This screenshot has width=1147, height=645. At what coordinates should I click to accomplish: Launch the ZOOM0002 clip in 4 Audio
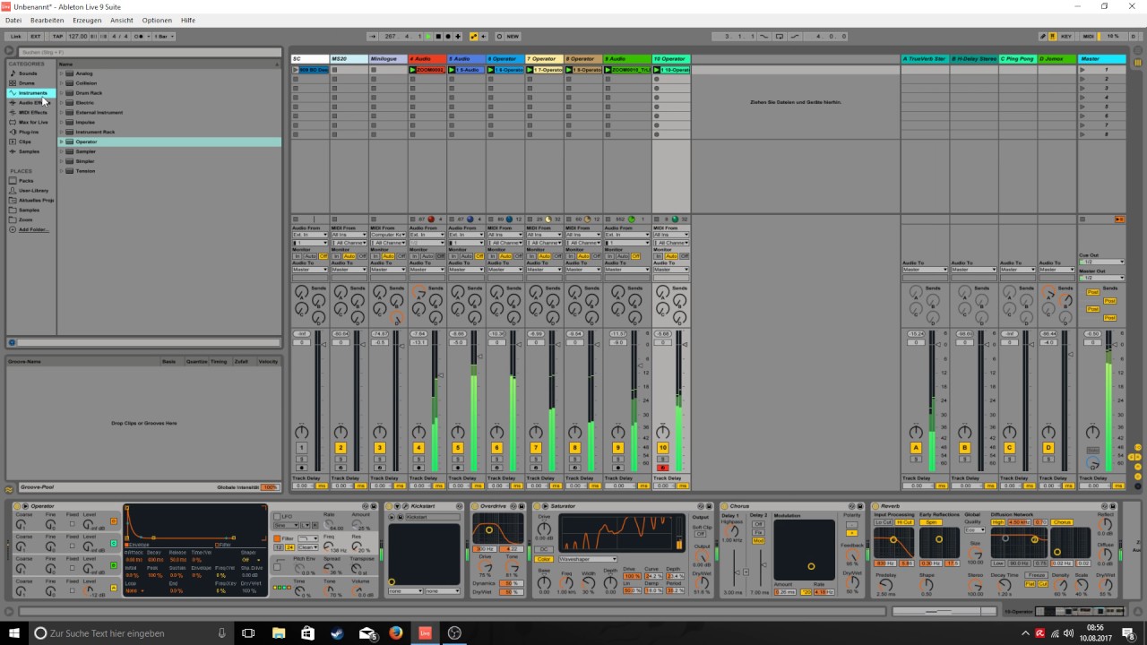[413, 69]
